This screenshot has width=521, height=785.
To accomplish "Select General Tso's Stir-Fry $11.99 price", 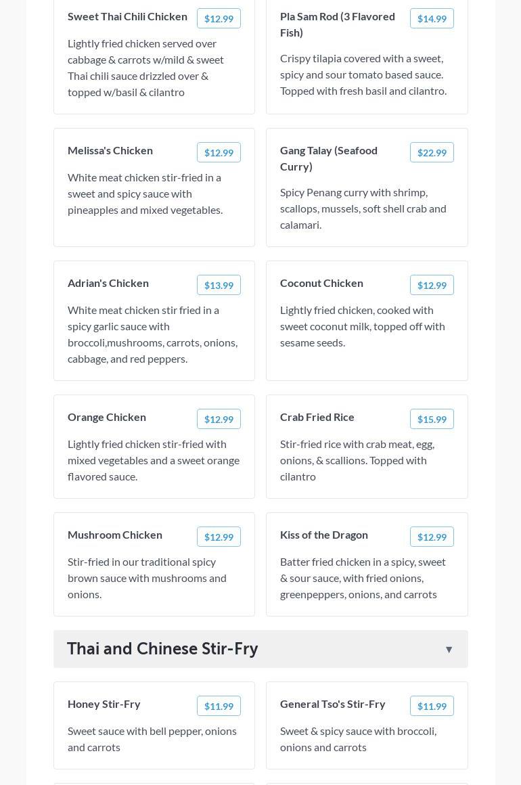I will (432, 706).
